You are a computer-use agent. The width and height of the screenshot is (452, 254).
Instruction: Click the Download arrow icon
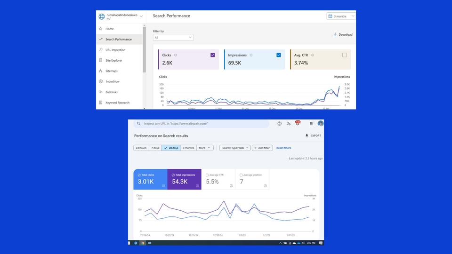tap(335, 34)
